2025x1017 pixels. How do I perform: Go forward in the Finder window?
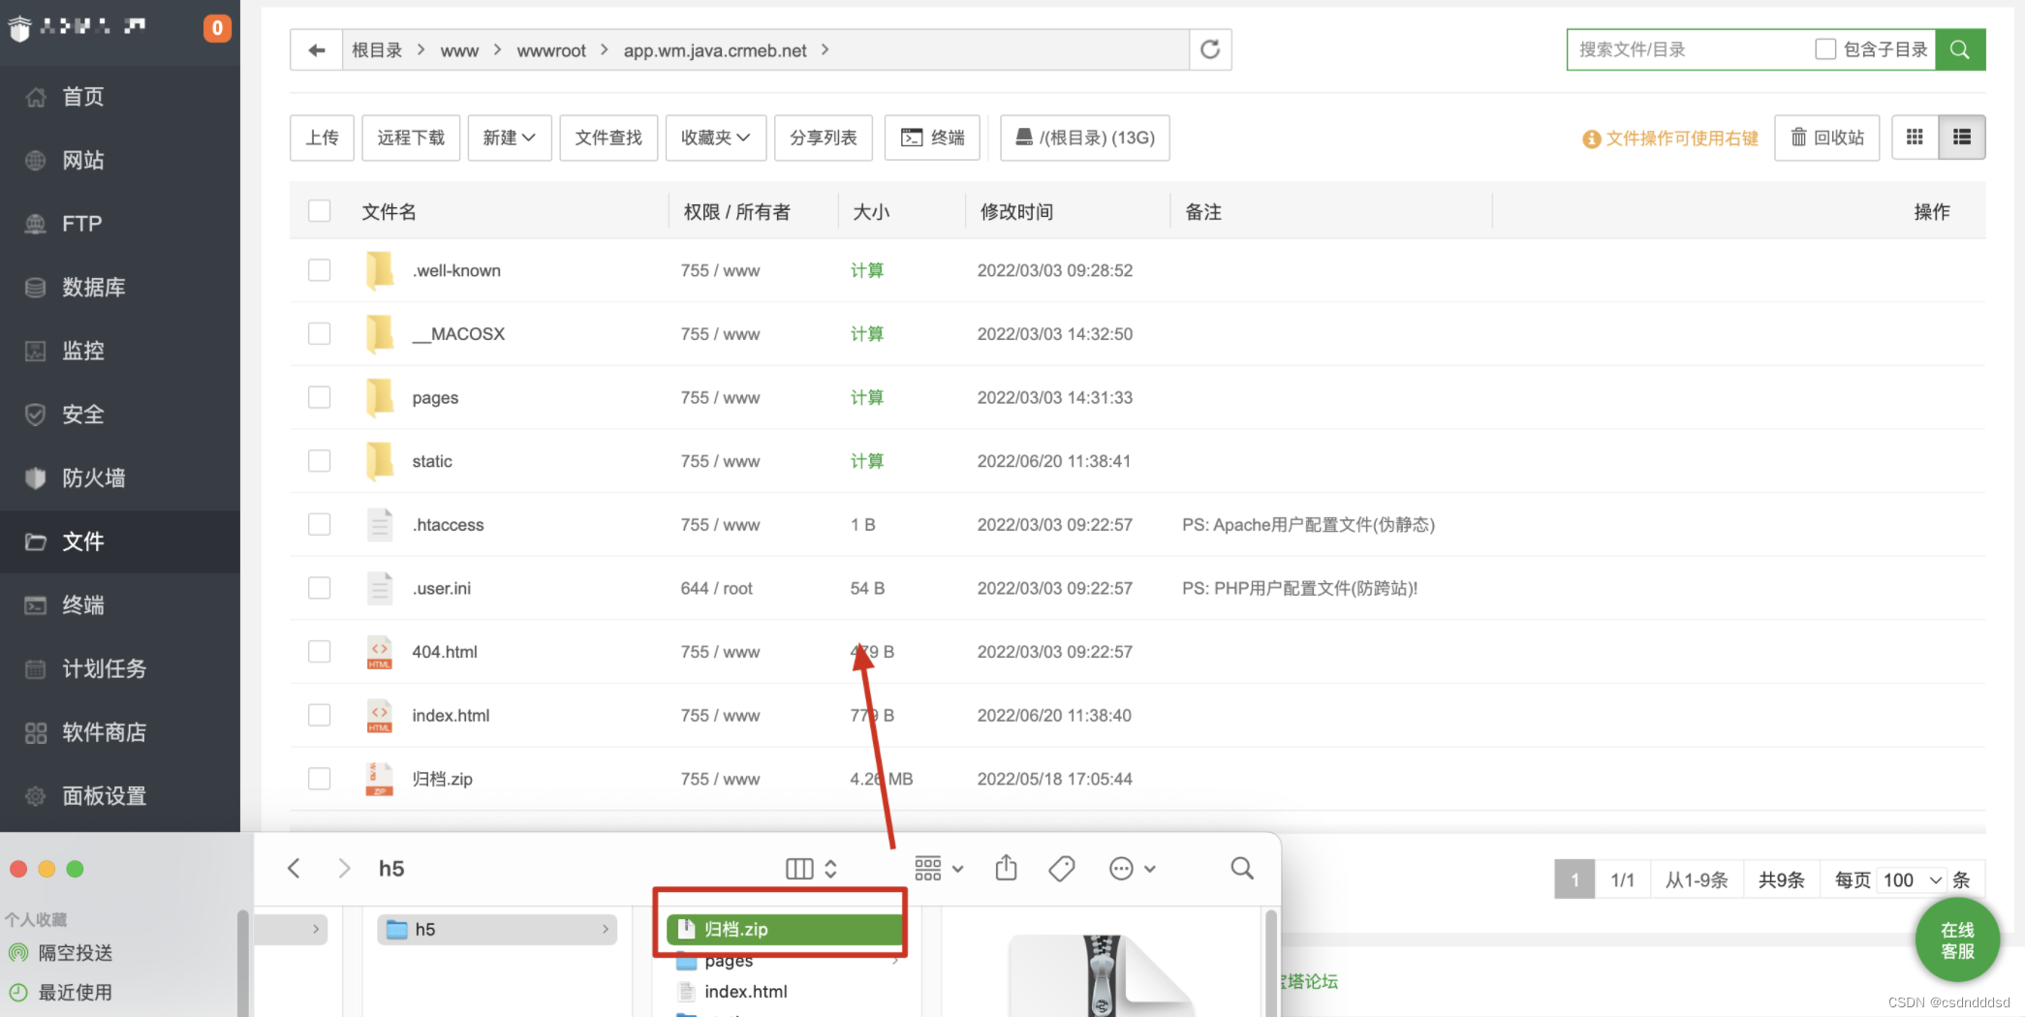tap(344, 868)
